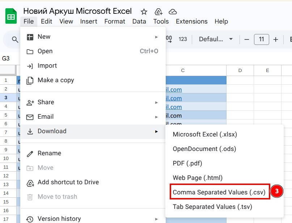This screenshot has width=292, height=223.
Task: Open the File menu
Action: coord(29,21)
